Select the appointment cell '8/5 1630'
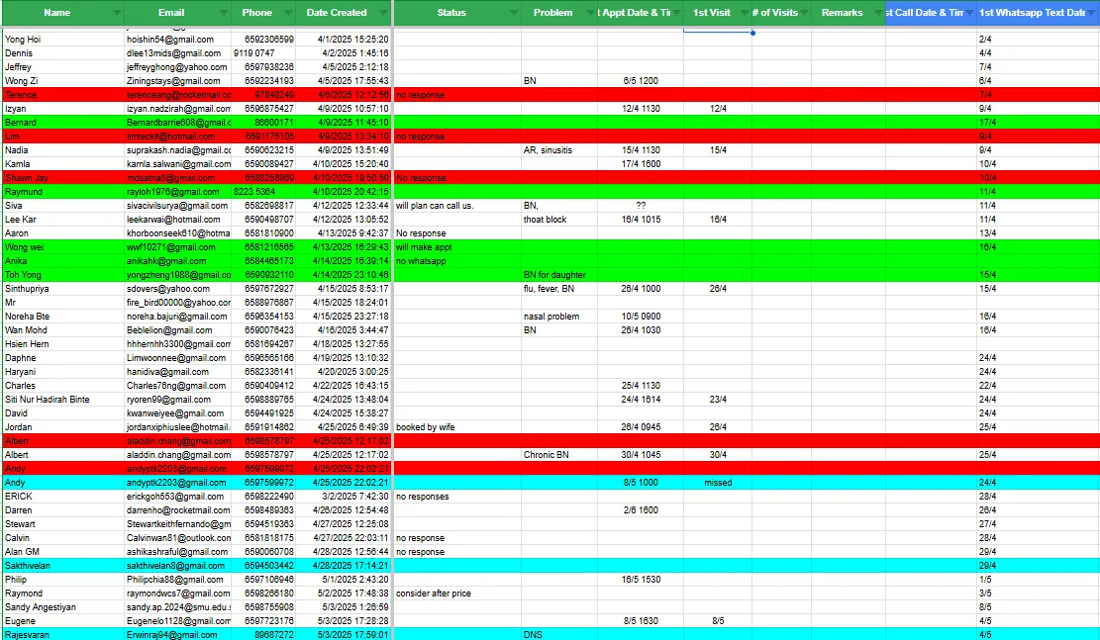 [x=641, y=621]
